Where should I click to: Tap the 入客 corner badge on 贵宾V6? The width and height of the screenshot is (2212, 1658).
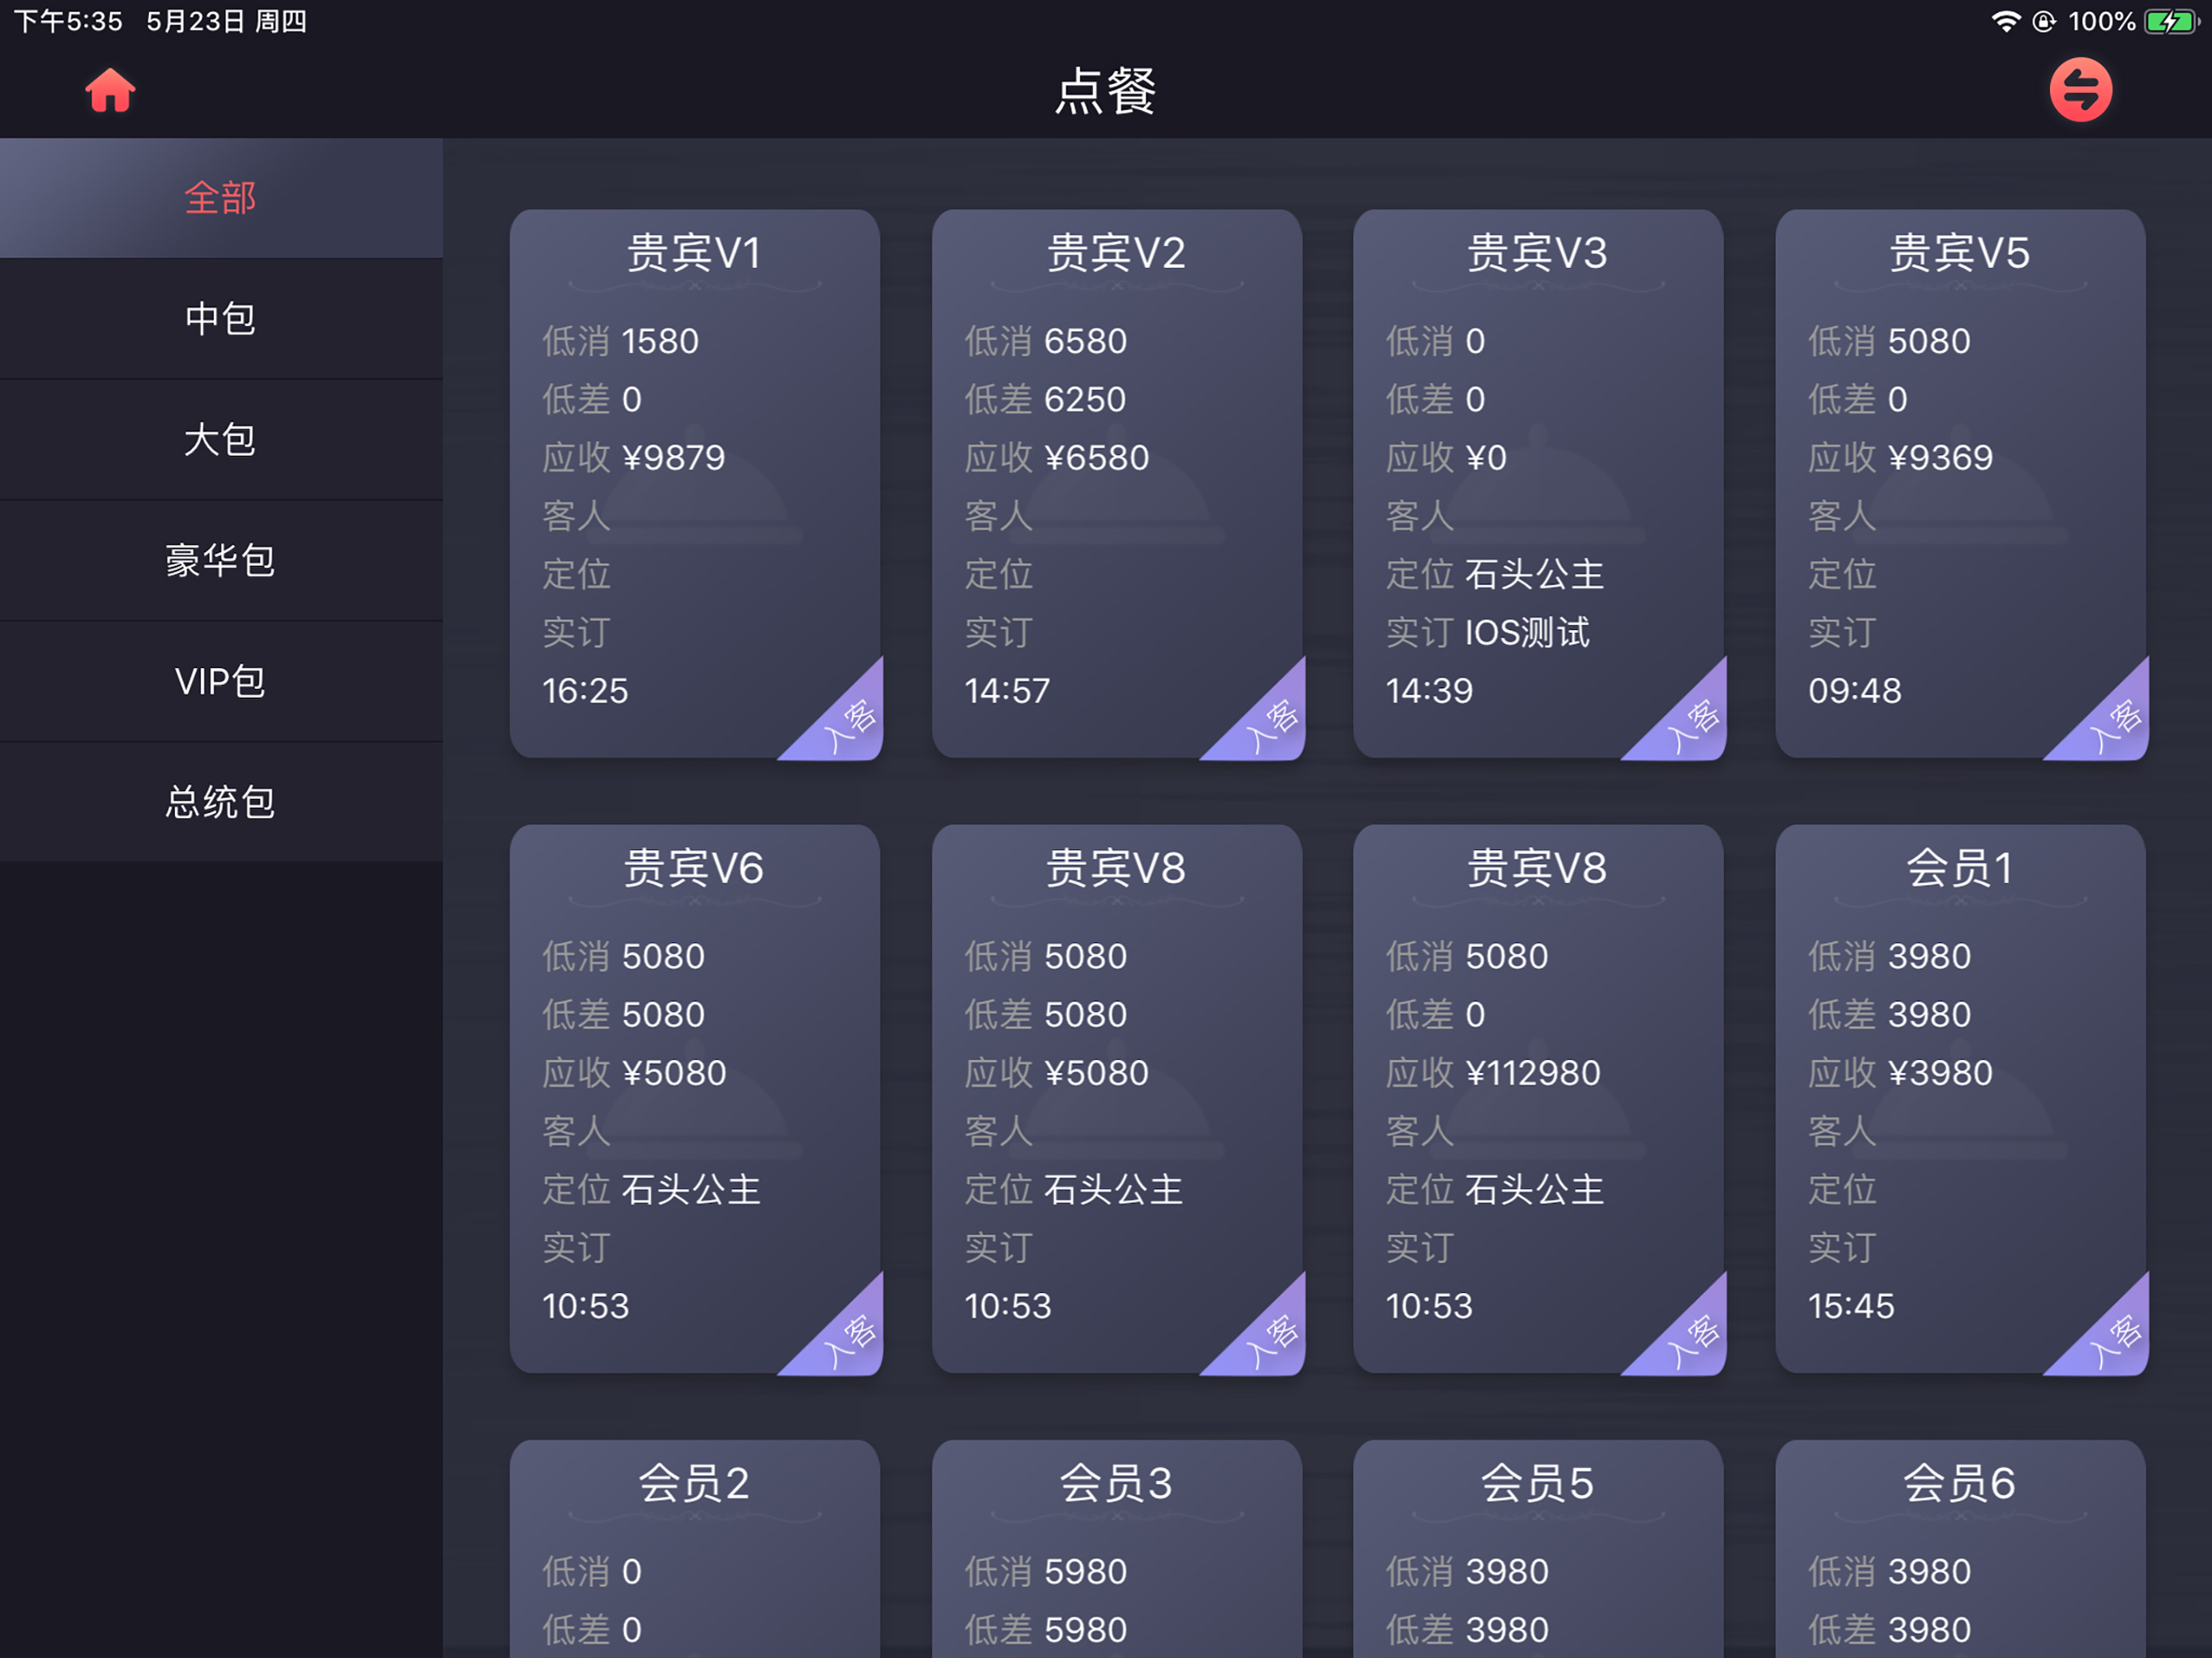(x=846, y=1338)
